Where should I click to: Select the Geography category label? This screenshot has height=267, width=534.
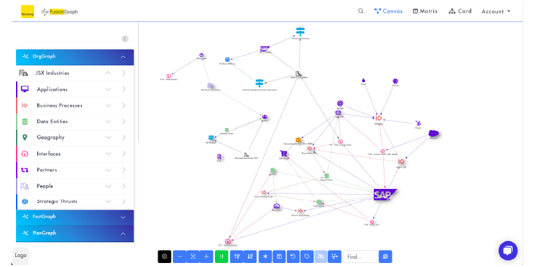pyautogui.click(x=51, y=138)
